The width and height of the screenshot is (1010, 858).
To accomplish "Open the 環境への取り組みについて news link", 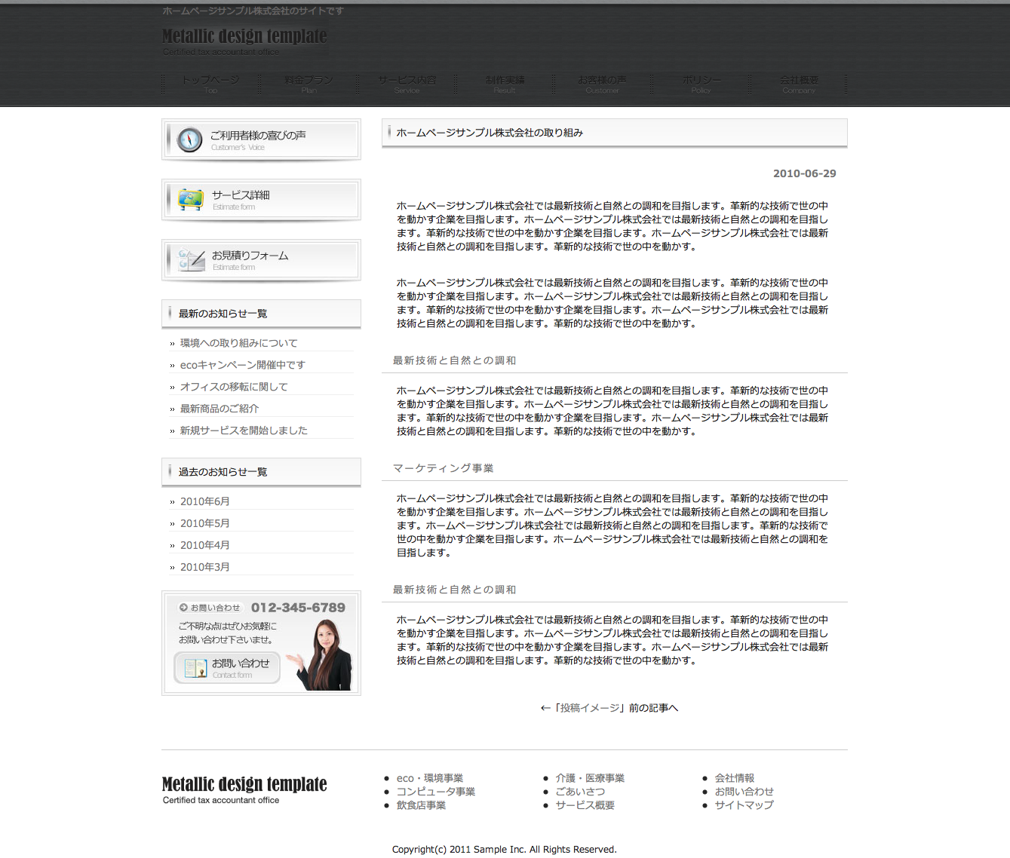I will [x=238, y=343].
